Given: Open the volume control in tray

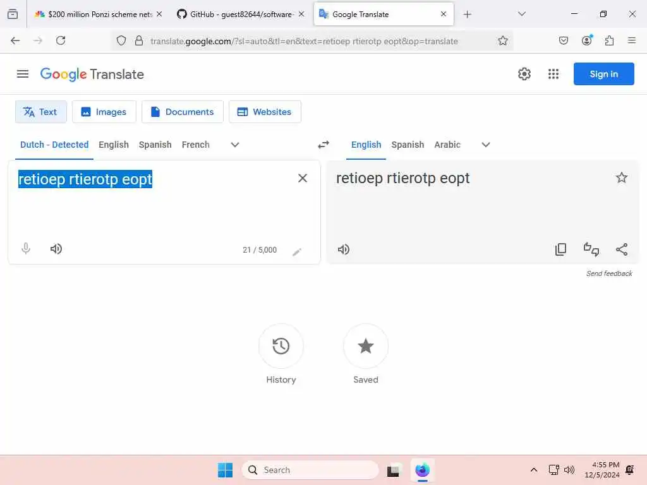Looking at the screenshot, I should (569, 470).
